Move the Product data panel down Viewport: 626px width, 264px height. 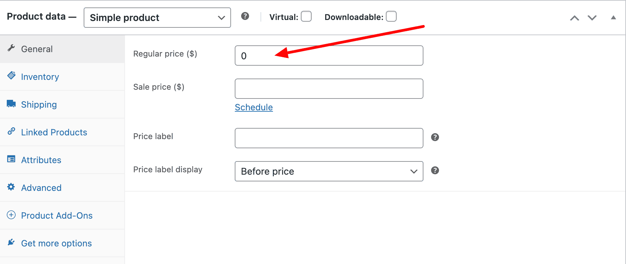coord(592,18)
